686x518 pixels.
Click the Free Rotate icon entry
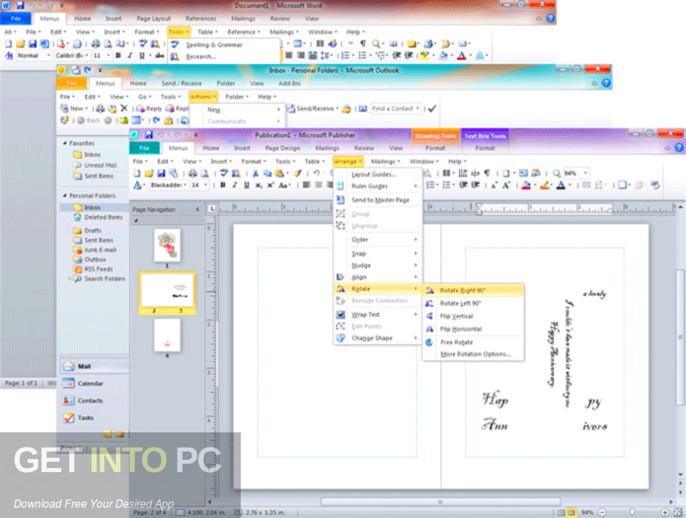tap(429, 342)
